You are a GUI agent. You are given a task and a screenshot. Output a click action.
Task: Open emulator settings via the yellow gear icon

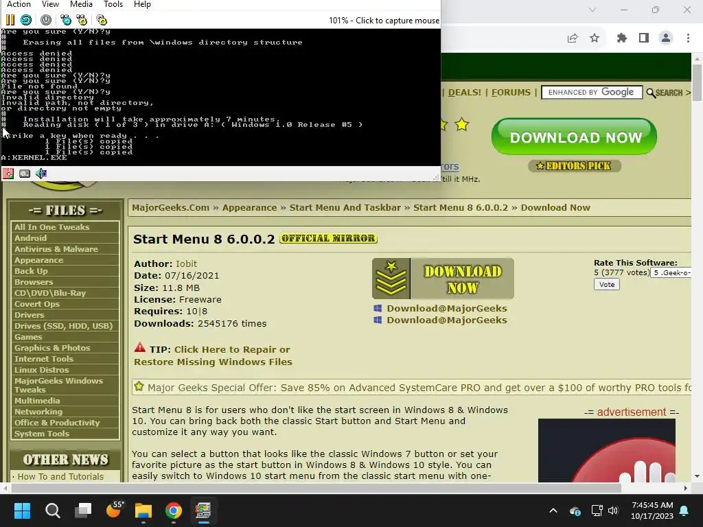tap(102, 20)
